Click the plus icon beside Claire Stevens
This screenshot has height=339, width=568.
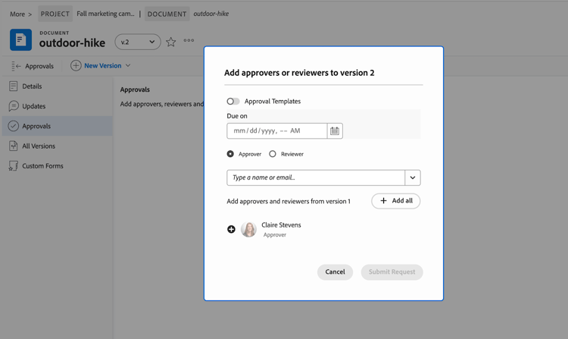[231, 229]
